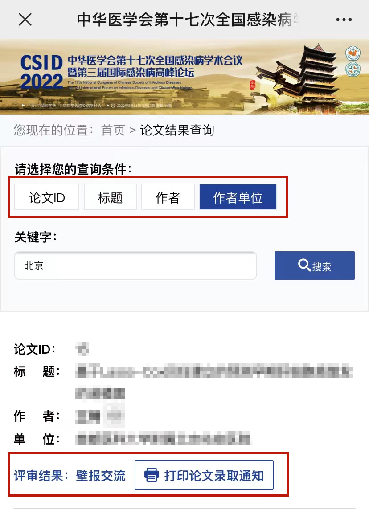
Task: Click the blurred paper title text
Action: (214, 382)
